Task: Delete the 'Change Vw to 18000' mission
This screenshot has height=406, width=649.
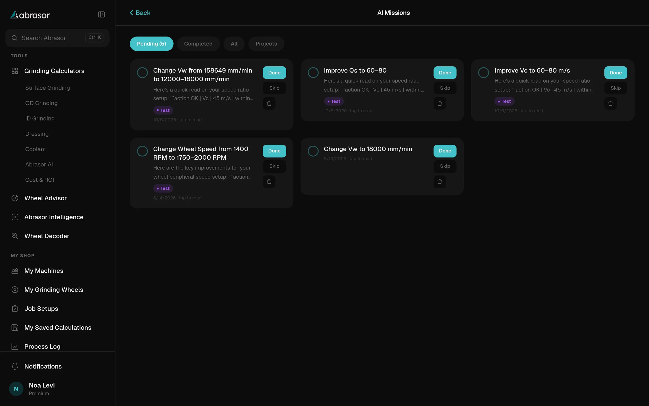Action: click(440, 182)
